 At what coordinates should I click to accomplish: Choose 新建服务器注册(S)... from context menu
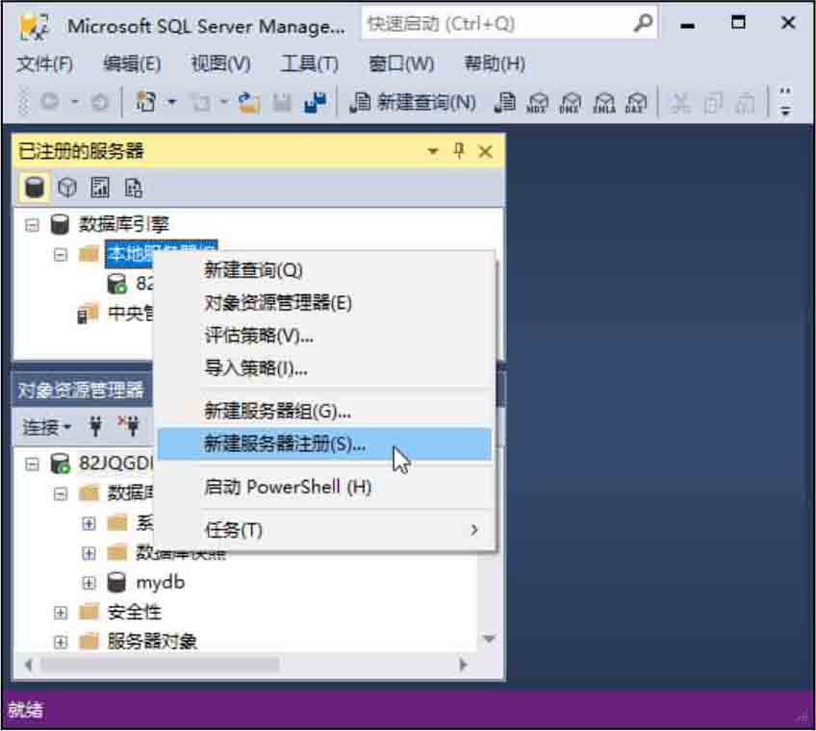click(325, 443)
